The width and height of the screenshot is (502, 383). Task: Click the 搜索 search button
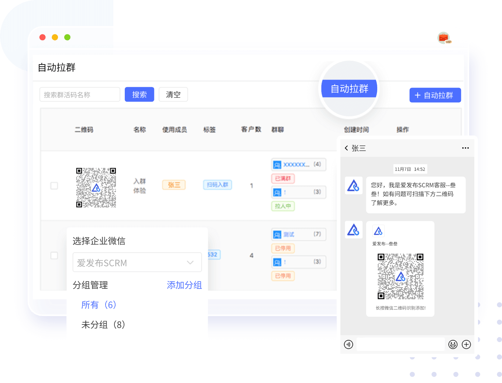pyautogui.click(x=139, y=94)
